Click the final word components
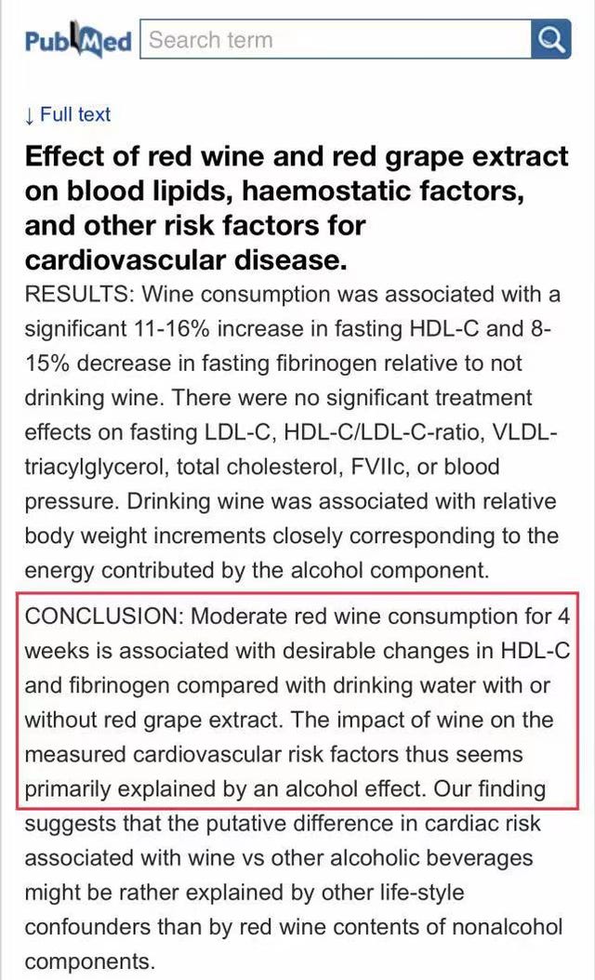Screen dimensions: 595x980 coord(89,961)
